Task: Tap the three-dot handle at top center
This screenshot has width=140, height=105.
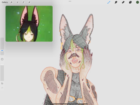Action: [70, 1]
